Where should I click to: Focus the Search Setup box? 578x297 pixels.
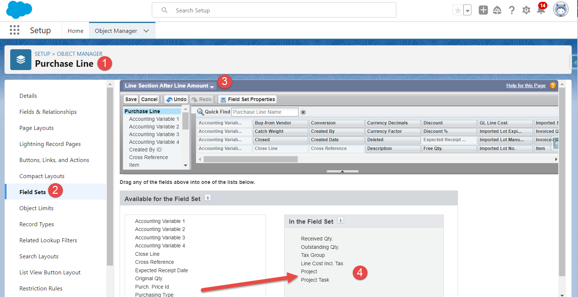click(x=274, y=10)
